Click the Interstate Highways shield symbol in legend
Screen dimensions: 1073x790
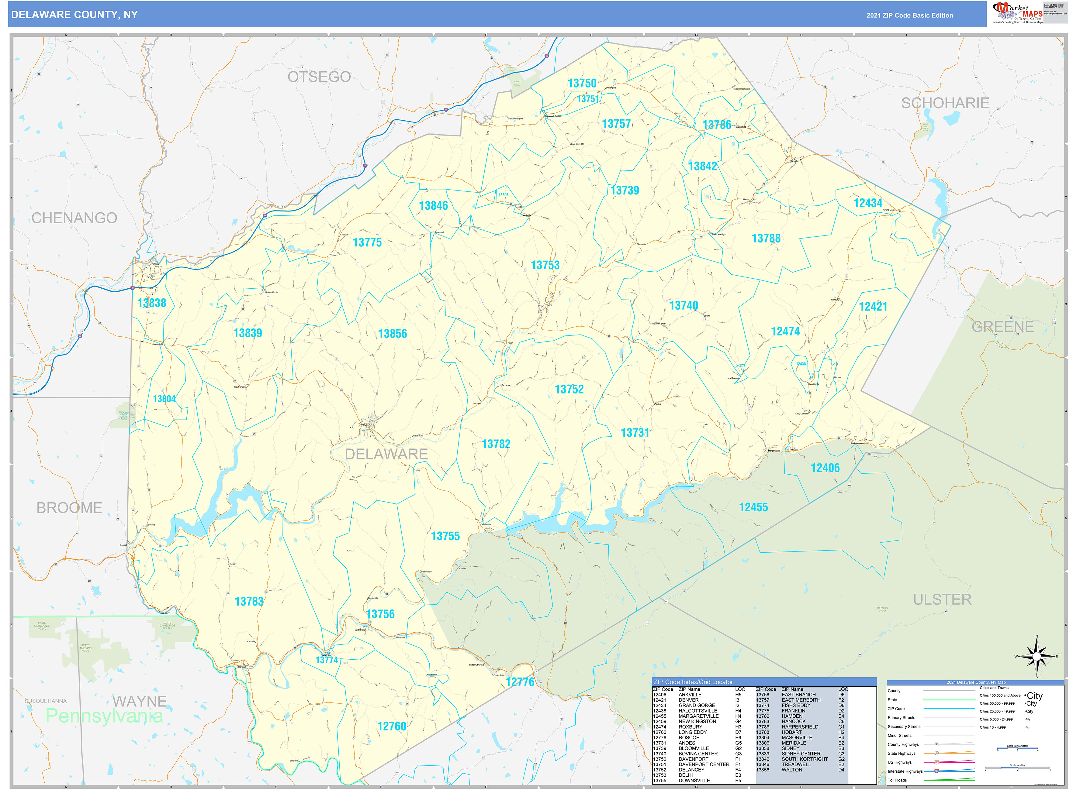point(936,771)
